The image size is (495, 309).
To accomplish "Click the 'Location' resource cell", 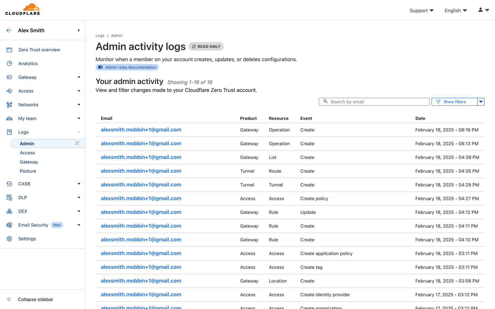I will click(x=278, y=281).
